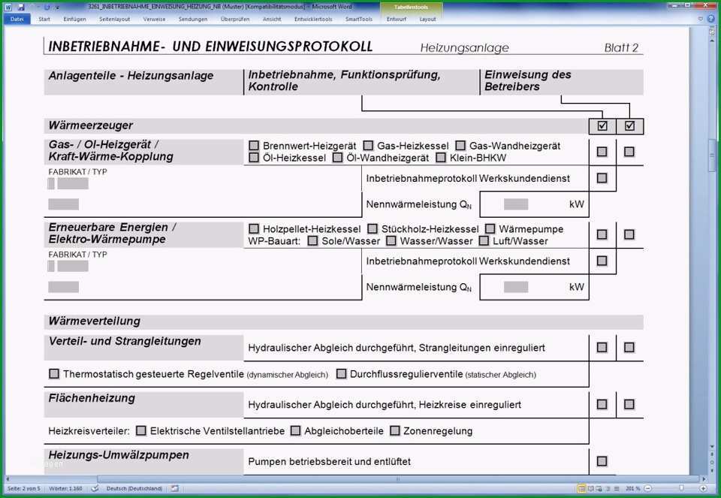Viewport: 721px width, 498px height.
Task: Click the macro recording icon in status bar
Action: (175, 488)
